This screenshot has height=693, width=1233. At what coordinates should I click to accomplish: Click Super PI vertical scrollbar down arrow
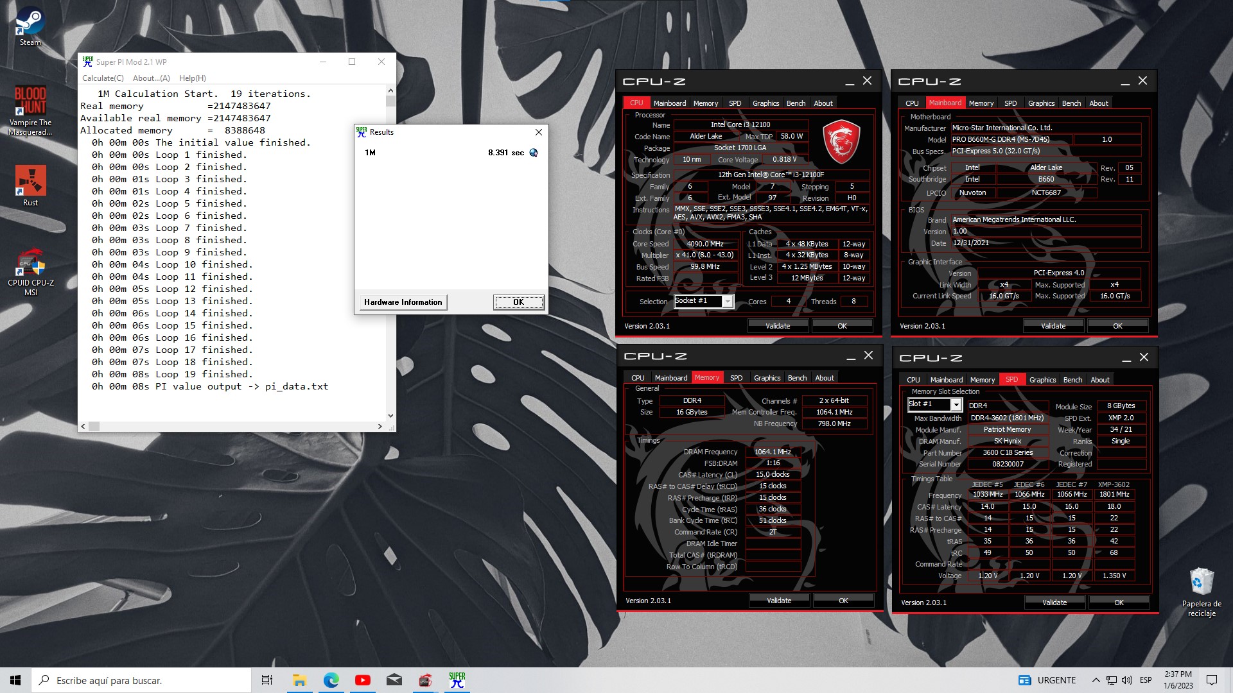390,415
